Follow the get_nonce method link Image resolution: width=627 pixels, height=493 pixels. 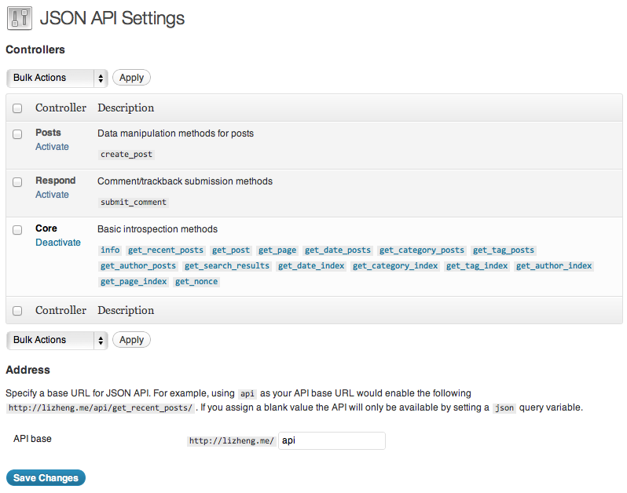pos(196,282)
